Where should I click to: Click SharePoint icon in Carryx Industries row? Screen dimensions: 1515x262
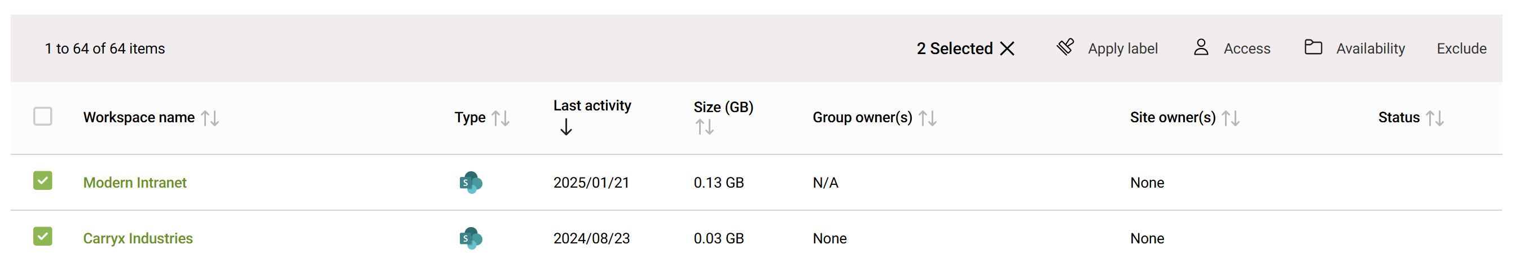471,238
